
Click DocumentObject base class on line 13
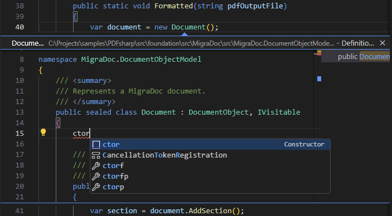point(219,112)
